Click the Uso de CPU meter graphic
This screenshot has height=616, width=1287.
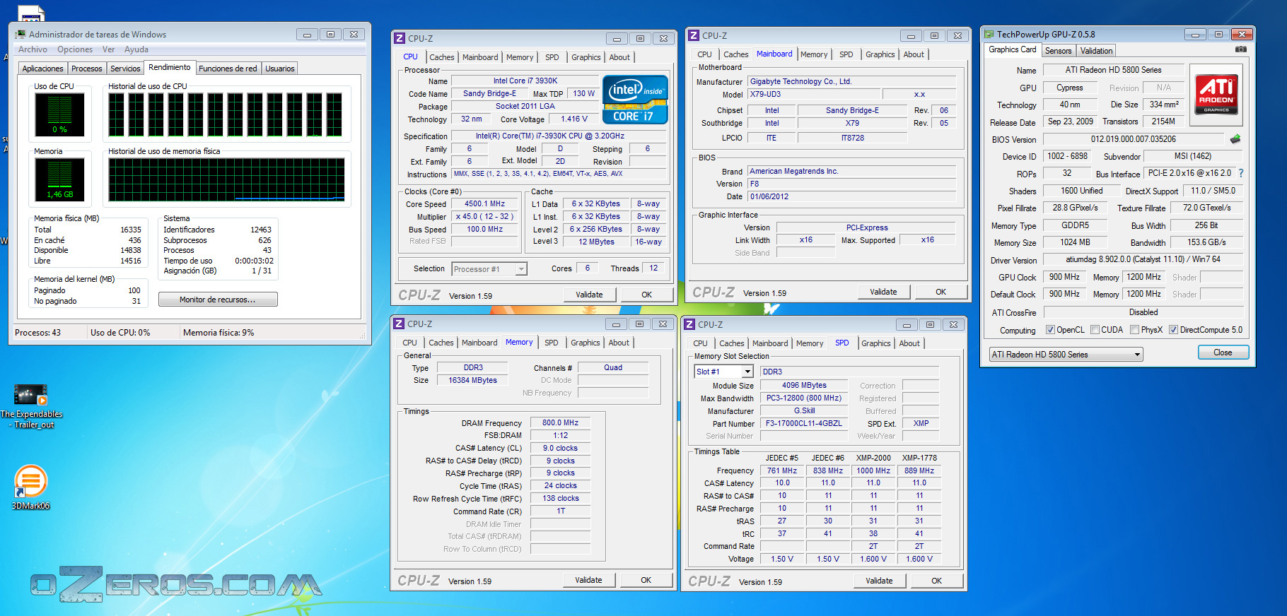(x=59, y=114)
